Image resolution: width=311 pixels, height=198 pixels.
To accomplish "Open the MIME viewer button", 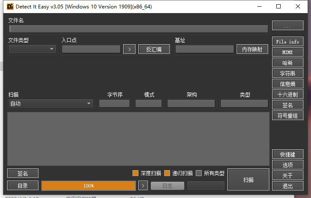I will pos(288,52).
